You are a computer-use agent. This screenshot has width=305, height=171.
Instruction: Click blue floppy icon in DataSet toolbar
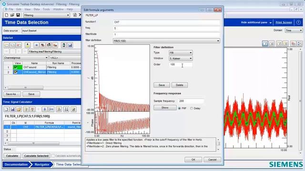click(70, 45)
